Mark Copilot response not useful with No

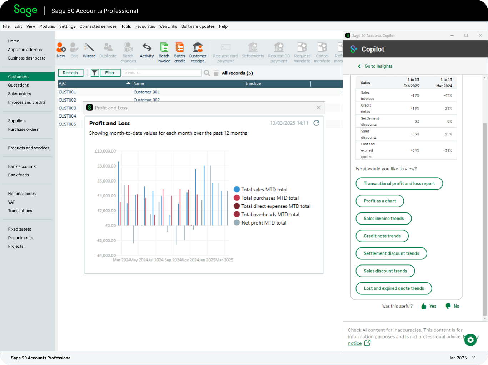click(x=452, y=306)
